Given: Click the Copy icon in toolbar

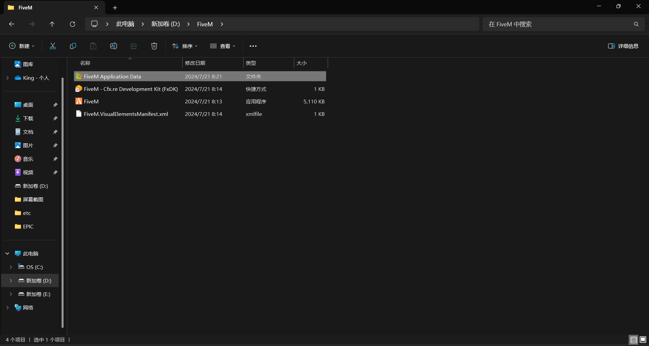Looking at the screenshot, I should [x=73, y=46].
